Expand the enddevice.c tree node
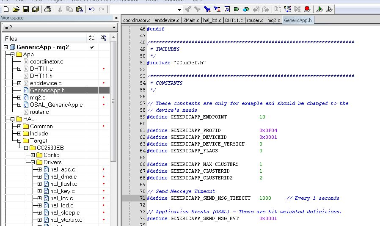The image size is (380, 226). pos(19,83)
